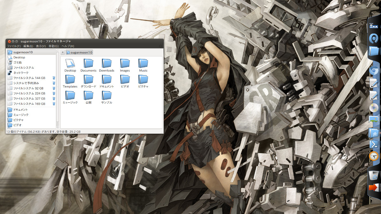Screen dimensions: 381x214
Task: Launch the blue ring app in the dock
Action: coord(374,38)
